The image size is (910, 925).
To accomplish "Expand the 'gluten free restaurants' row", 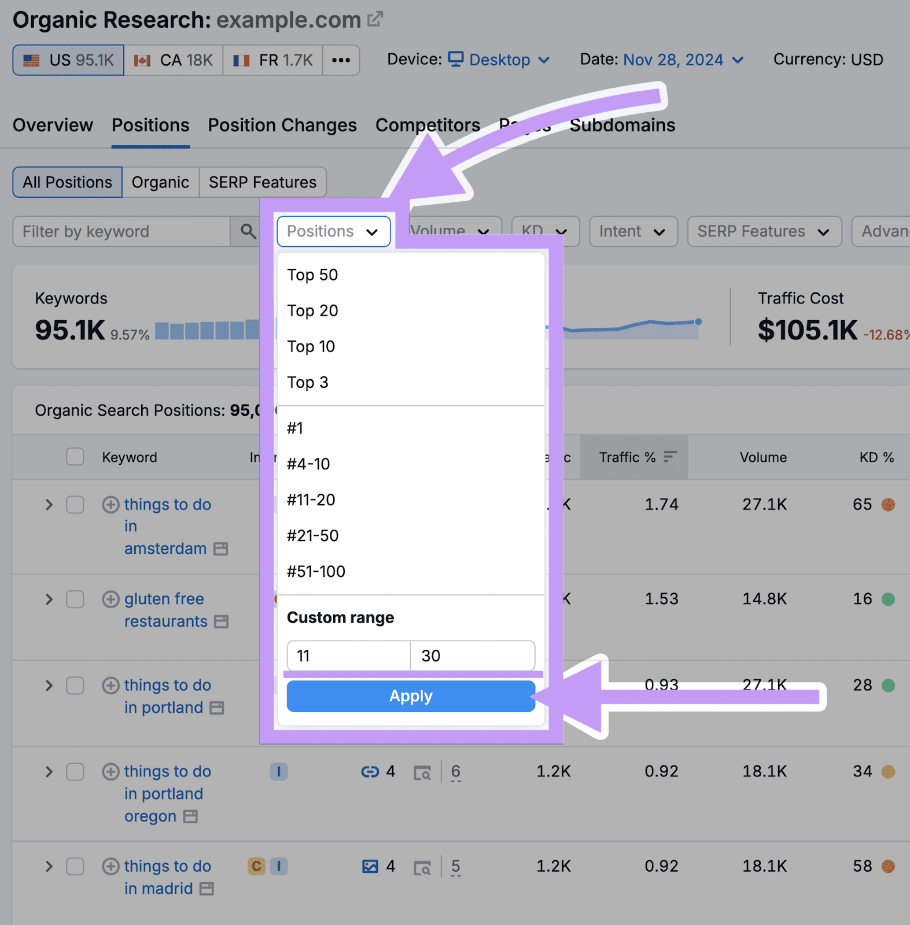I will click(x=49, y=599).
